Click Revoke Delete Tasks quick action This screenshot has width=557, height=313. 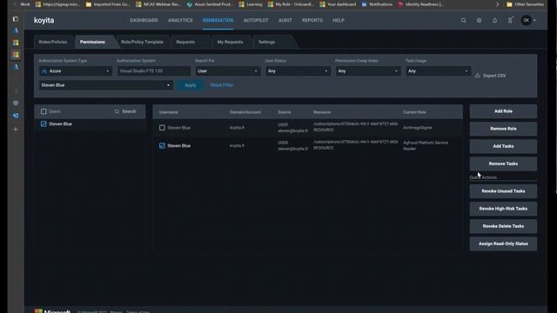[x=503, y=226]
